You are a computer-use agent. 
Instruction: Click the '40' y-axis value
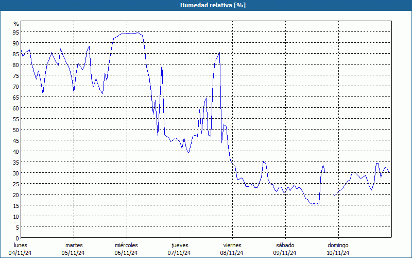(x=16, y=151)
